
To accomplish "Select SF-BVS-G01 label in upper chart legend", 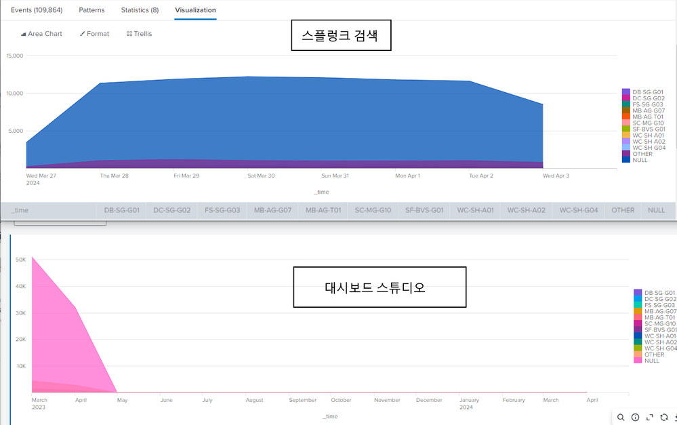I will click(x=649, y=129).
